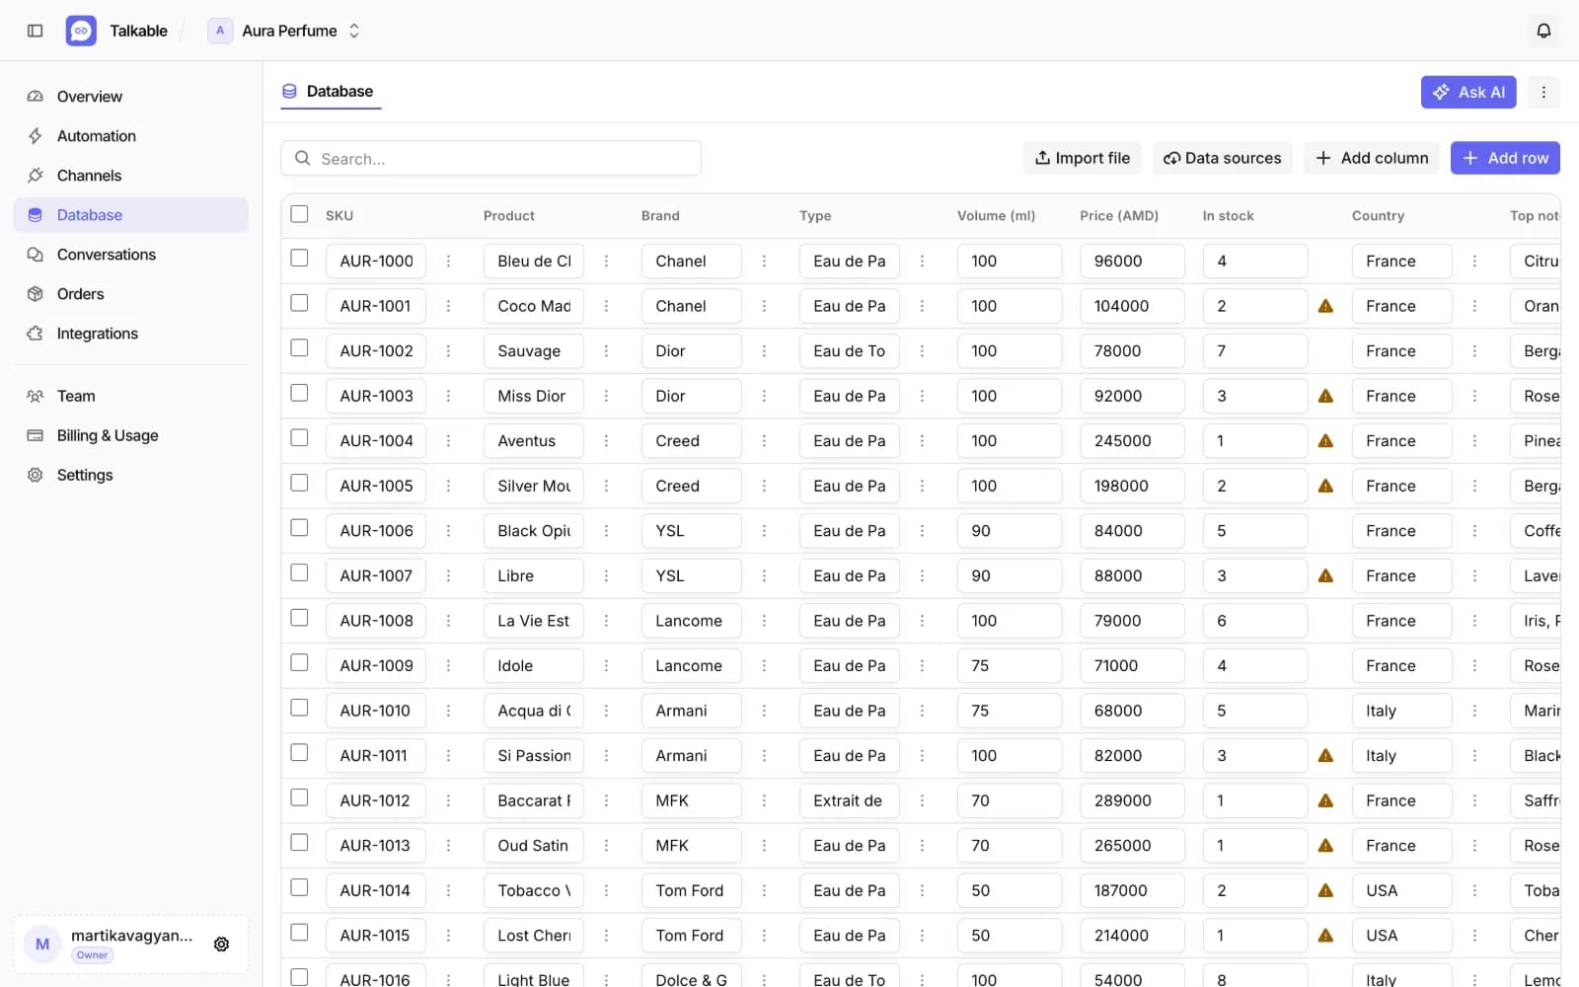Check the AUR-1005 row checkbox
Screen dimensions: 1579x987
(x=299, y=483)
